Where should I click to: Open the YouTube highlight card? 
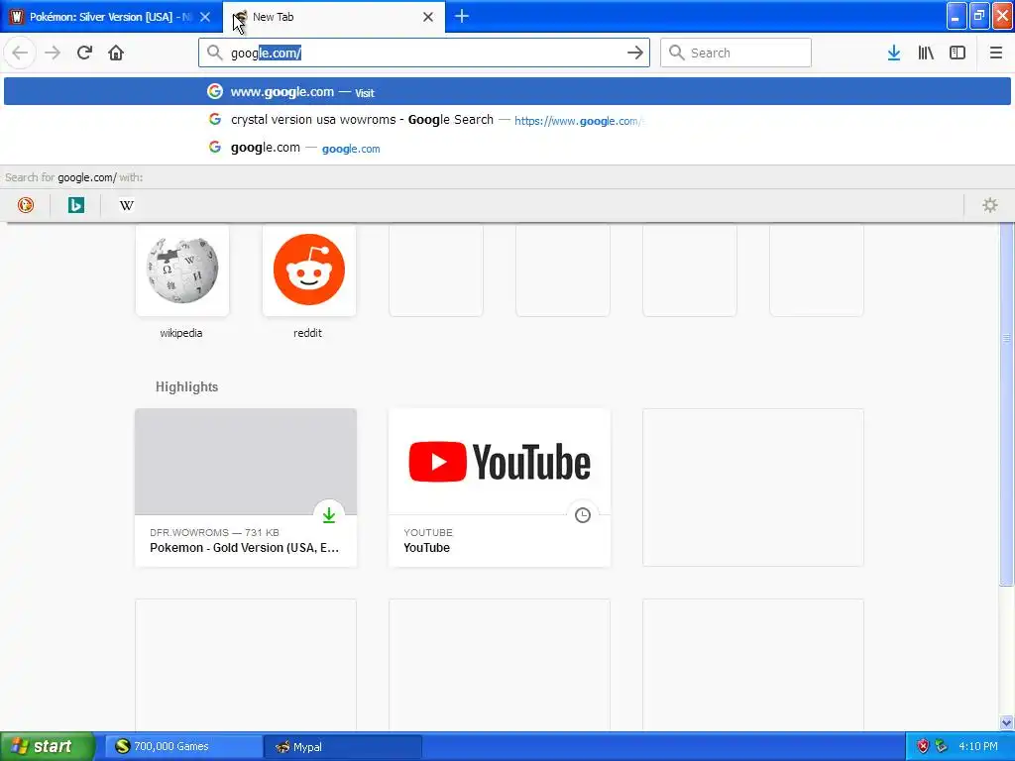tap(500, 488)
